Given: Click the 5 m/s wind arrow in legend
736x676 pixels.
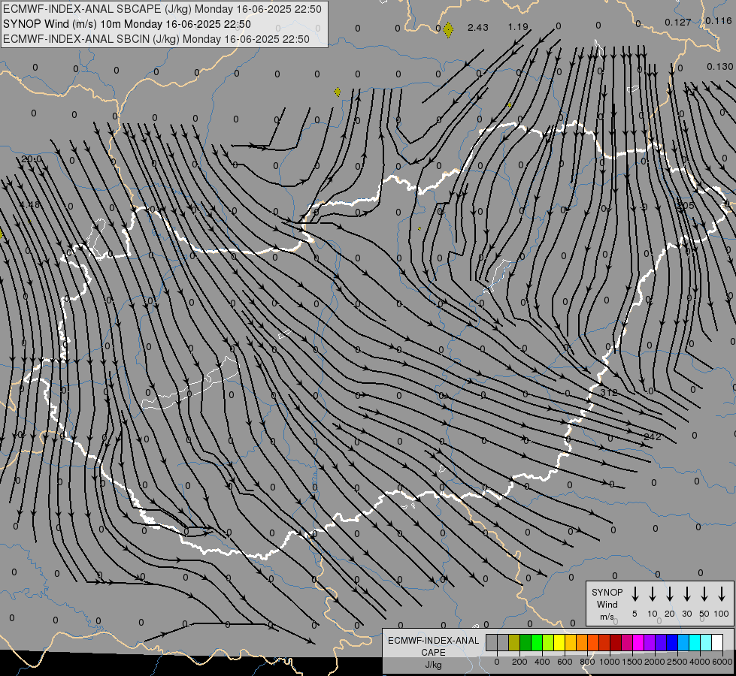Looking at the screenshot, I should pyautogui.click(x=635, y=594).
